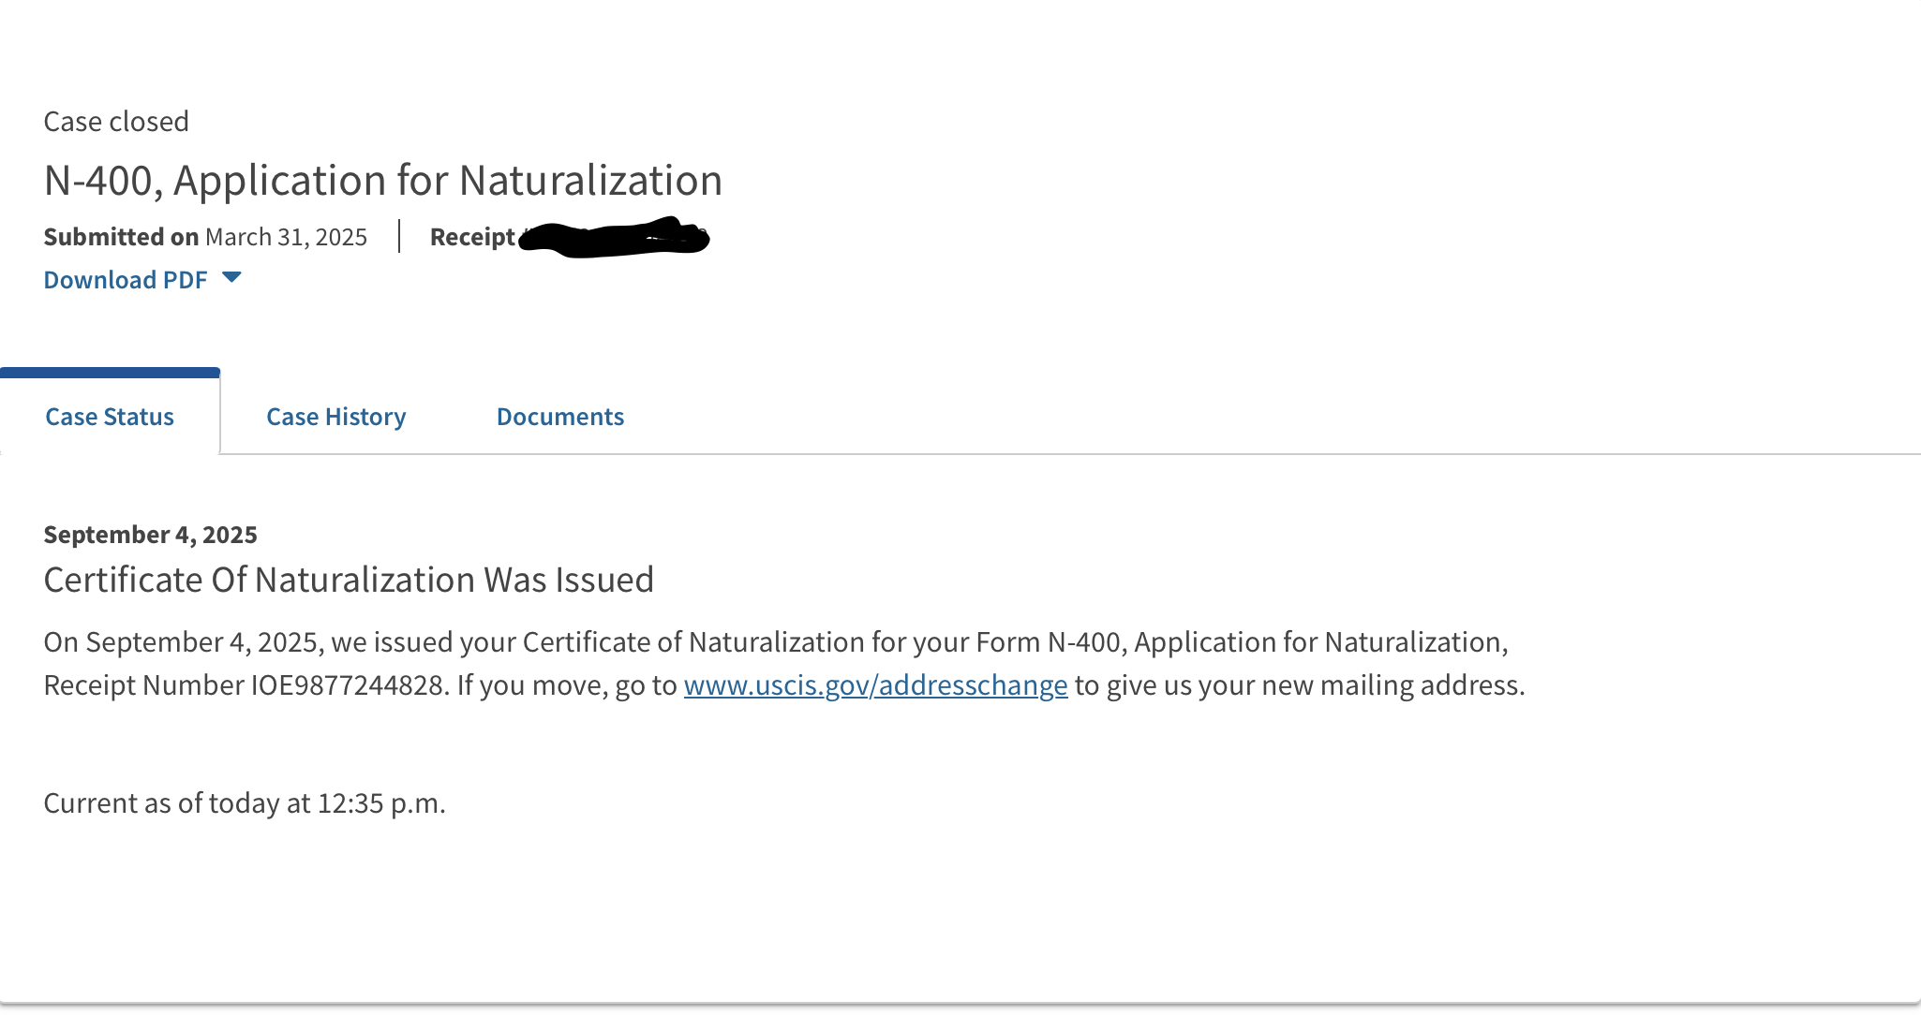Click the Download PDF dropdown arrow

[231, 278]
